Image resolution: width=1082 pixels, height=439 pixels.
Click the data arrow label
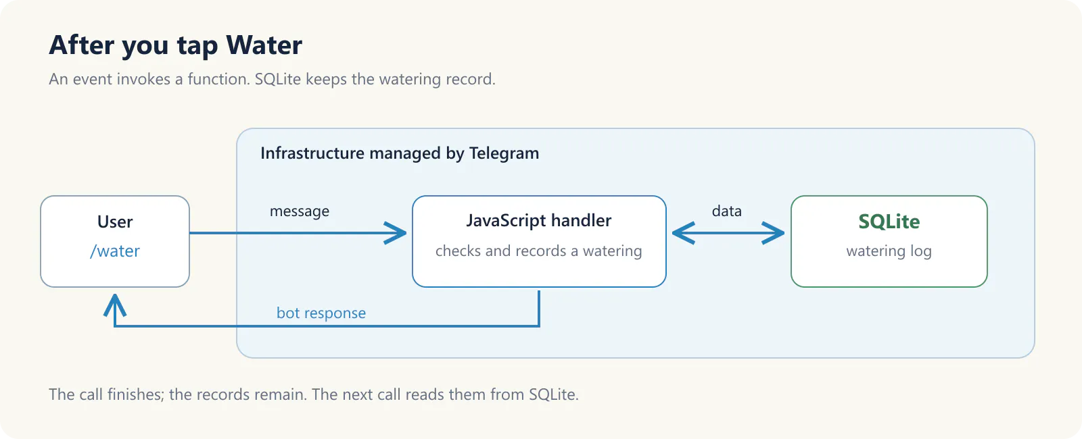727,211
